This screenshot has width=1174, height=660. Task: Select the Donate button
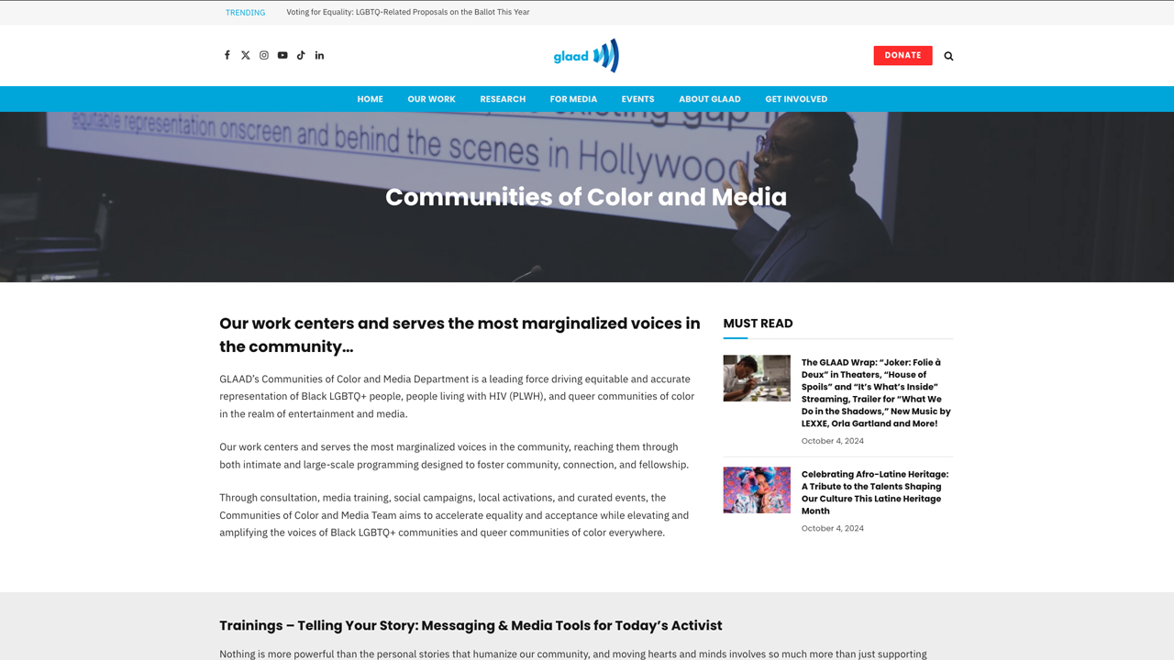[903, 55]
